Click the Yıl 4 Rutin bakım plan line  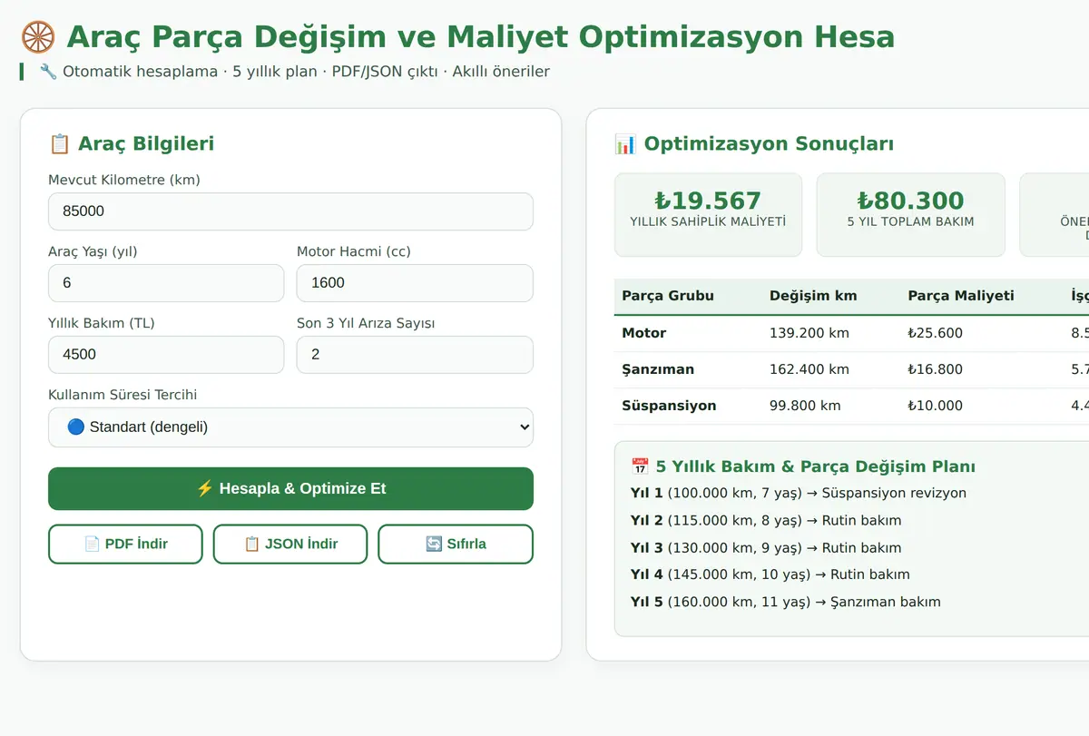770,574
